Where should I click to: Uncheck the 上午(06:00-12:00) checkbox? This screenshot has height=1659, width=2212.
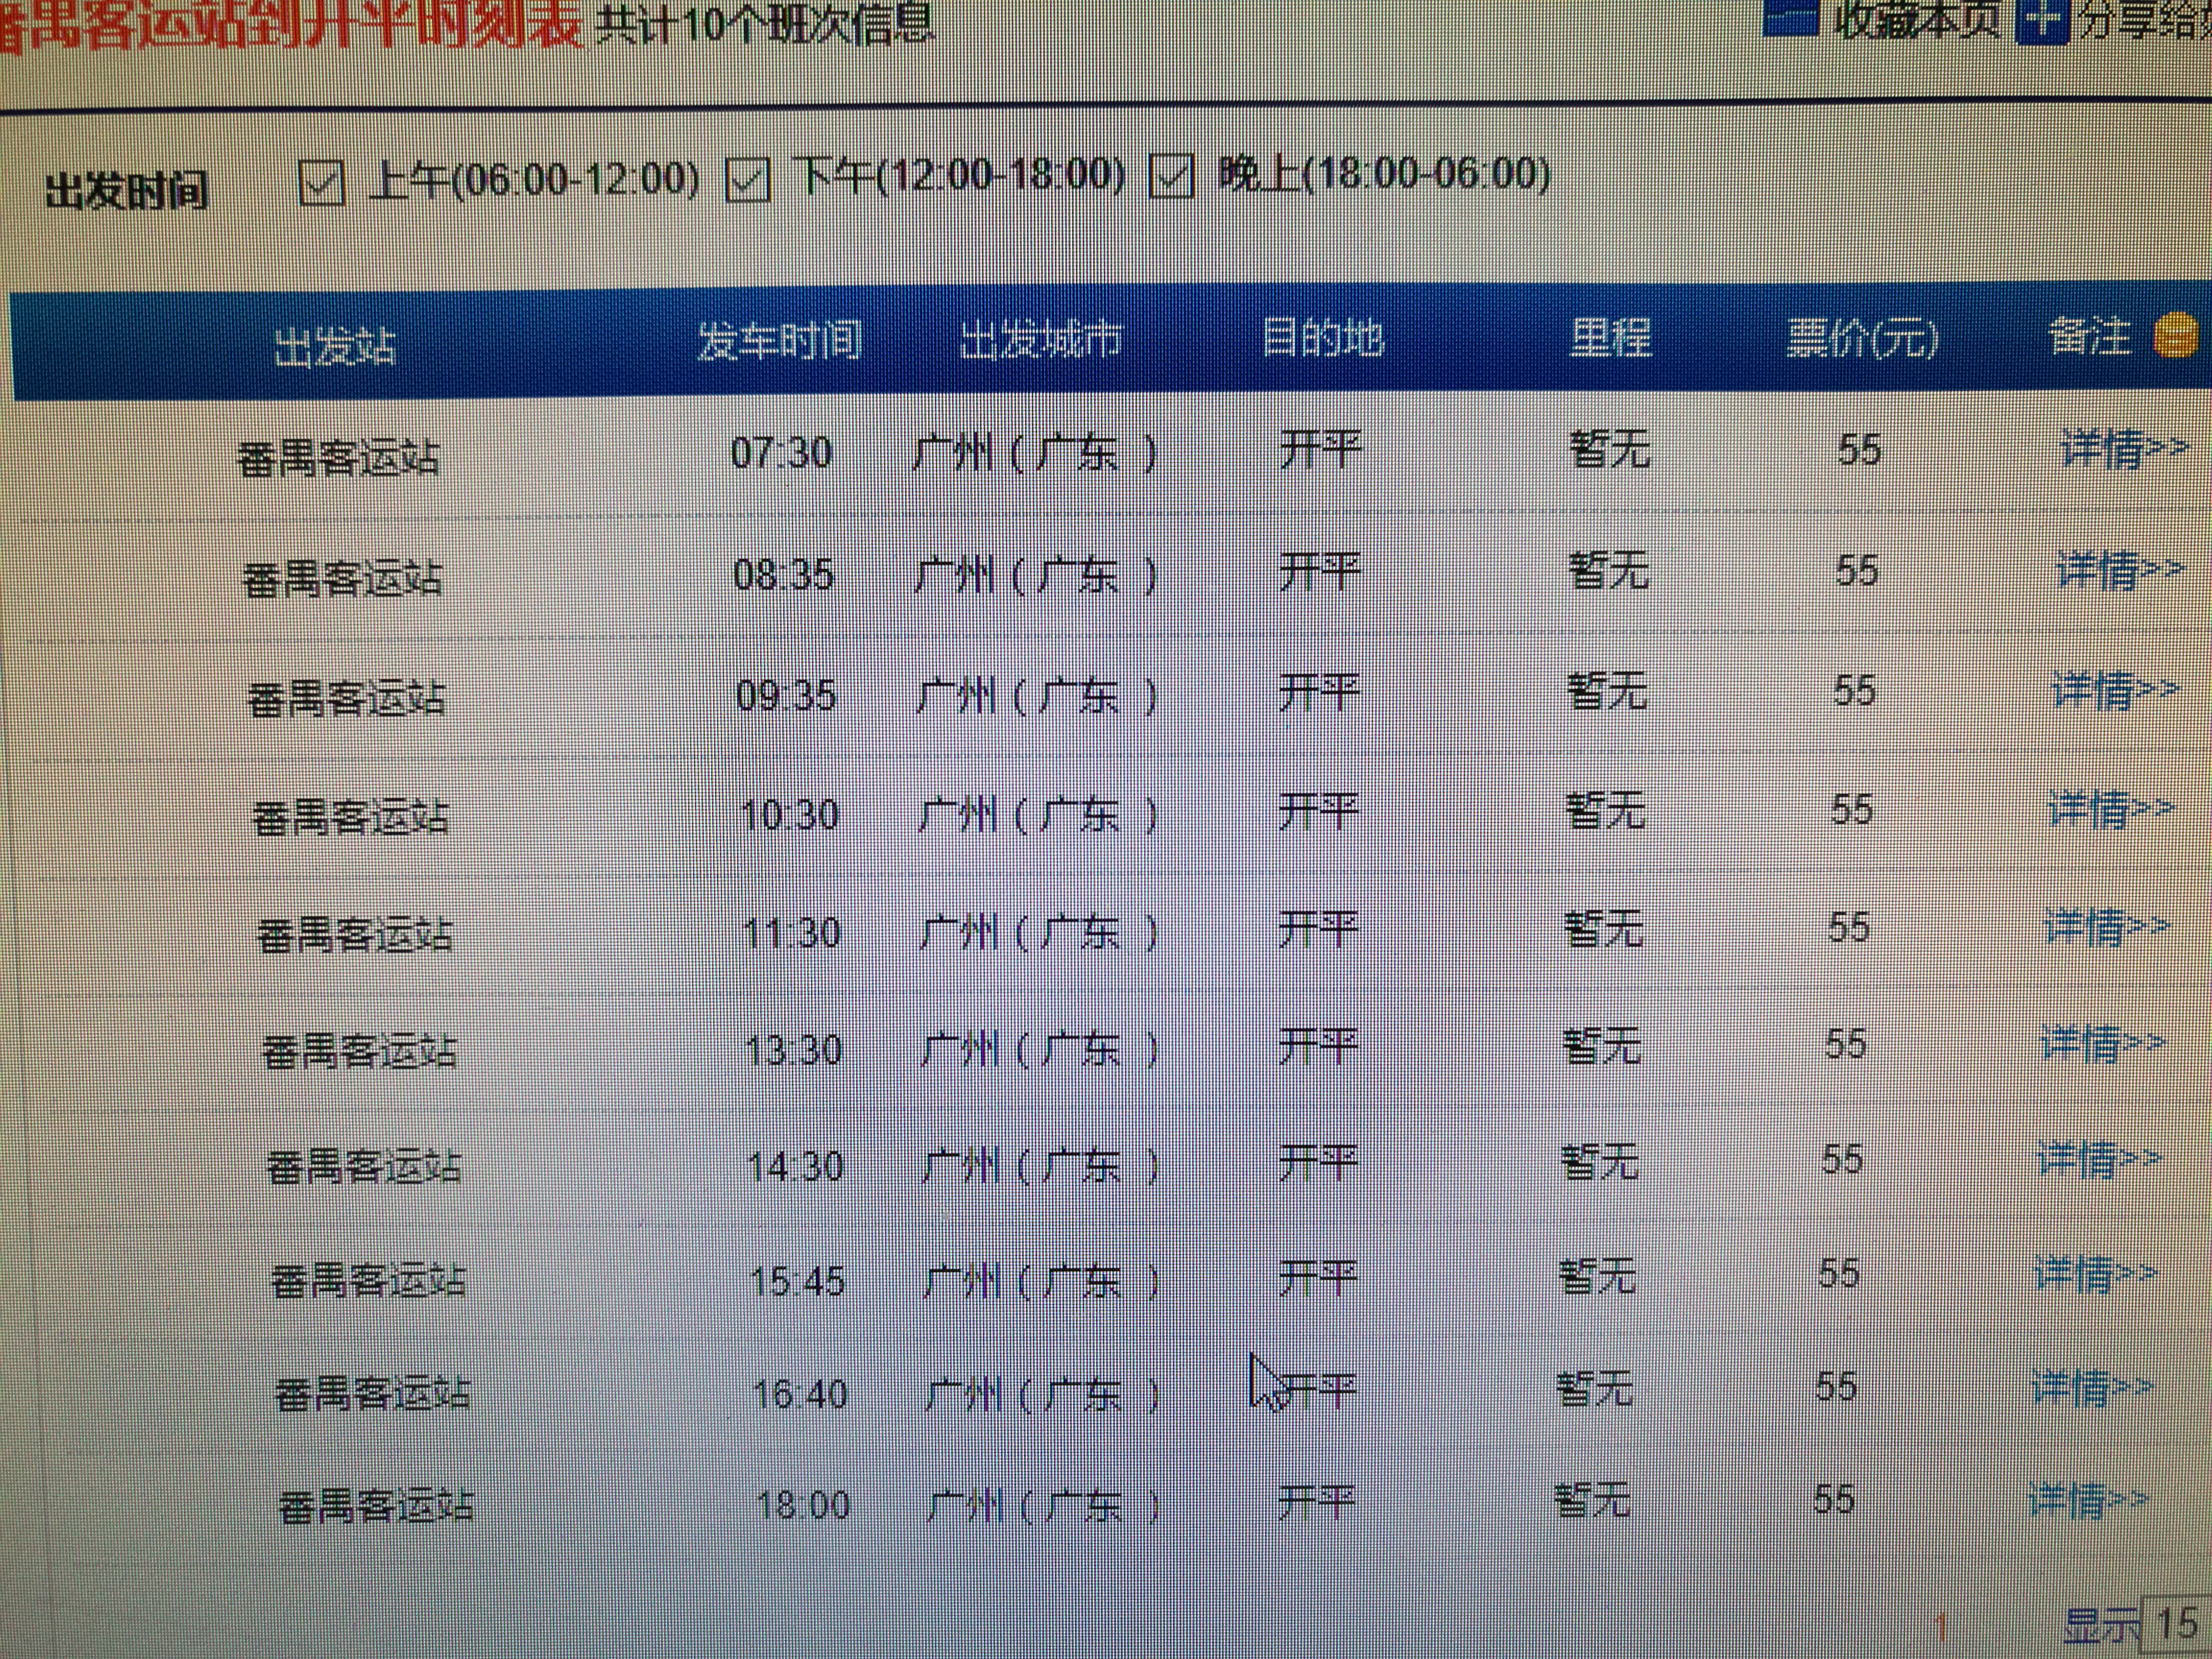click(322, 183)
